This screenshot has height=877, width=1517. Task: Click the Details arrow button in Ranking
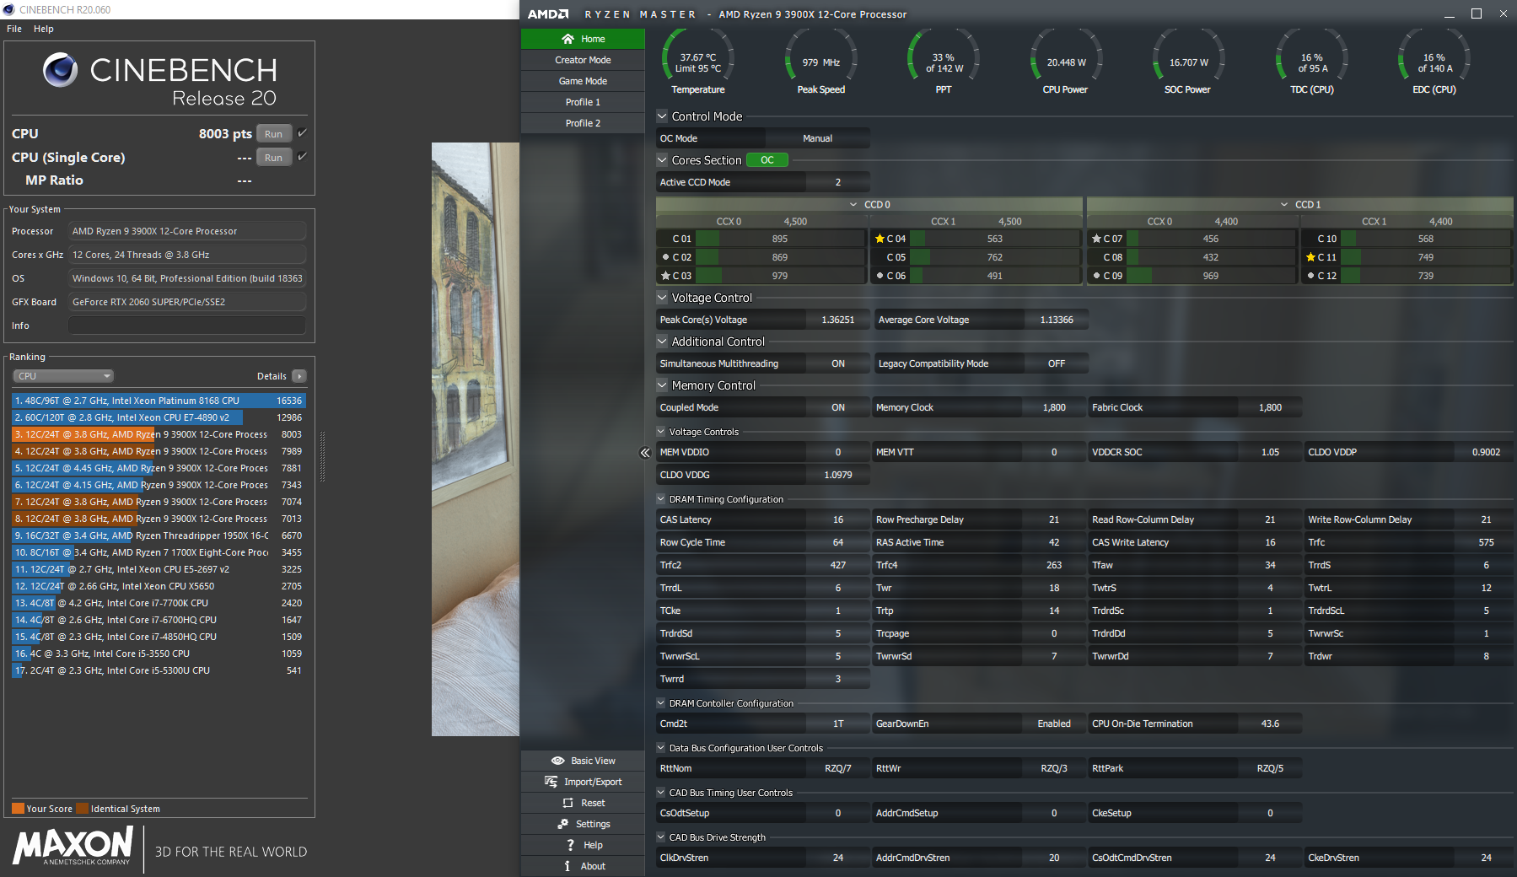tap(299, 376)
